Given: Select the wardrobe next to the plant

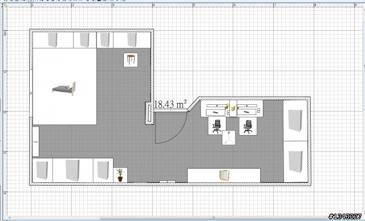Looking at the screenshot, I should pyautogui.click(x=103, y=170).
